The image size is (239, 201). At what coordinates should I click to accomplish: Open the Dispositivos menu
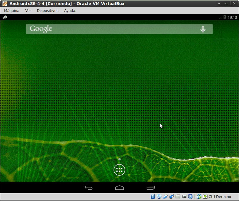point(47,10)
